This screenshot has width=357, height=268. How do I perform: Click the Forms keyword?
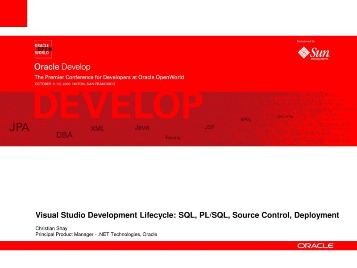pos(174,138)
